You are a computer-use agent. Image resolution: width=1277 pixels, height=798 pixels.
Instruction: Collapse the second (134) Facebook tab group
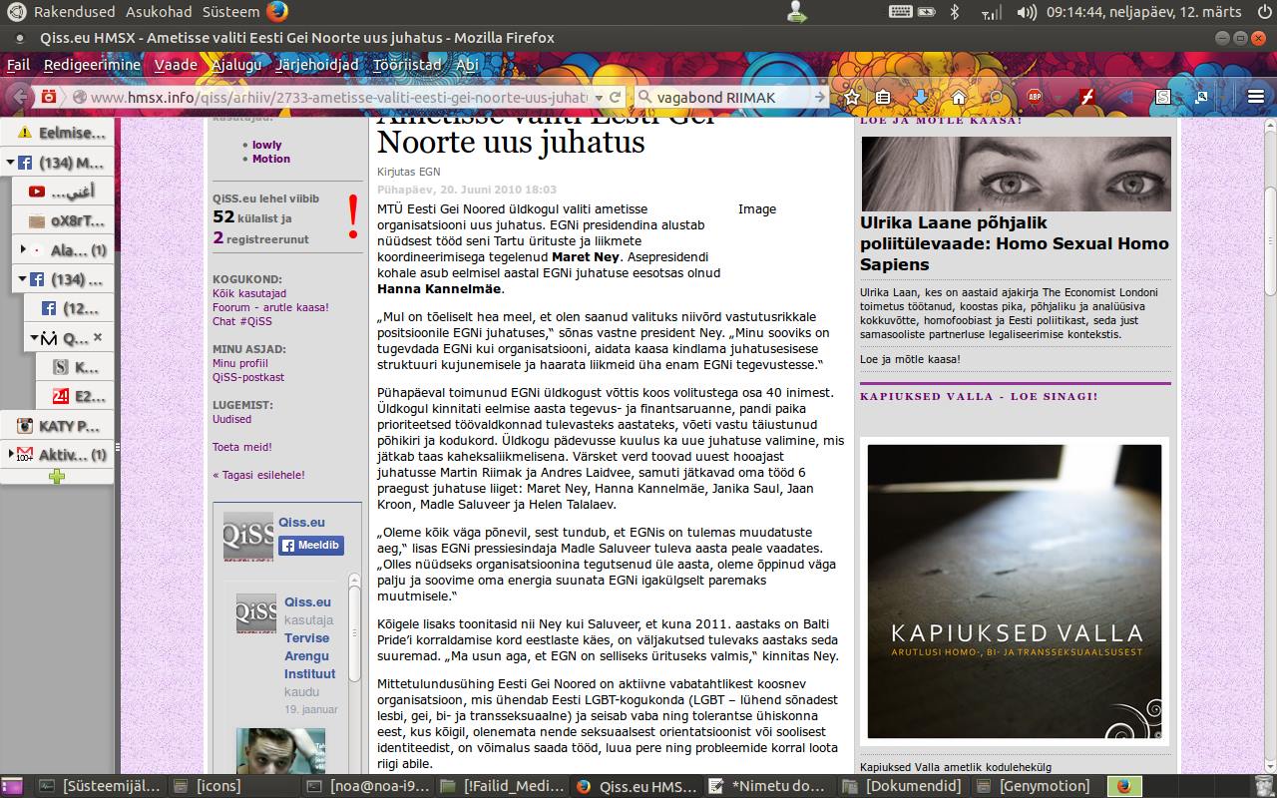point(22,279)
